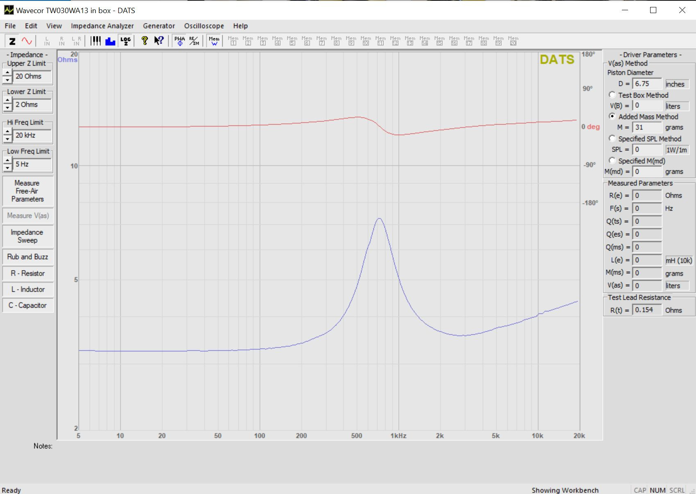Choose the Specified SPL Method option

coord(612,138)
